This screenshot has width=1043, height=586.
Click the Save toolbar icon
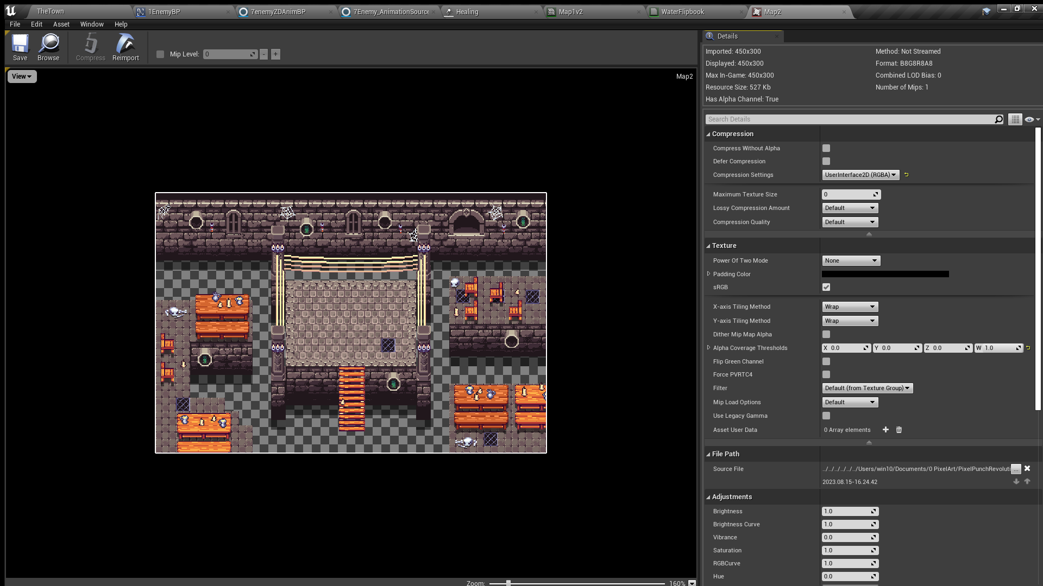pyautogui.click(x=20, y=47)
